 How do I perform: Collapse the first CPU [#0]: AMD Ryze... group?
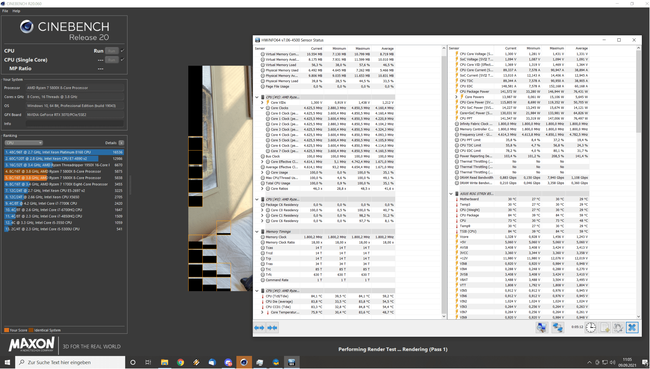tap(257, 97)
